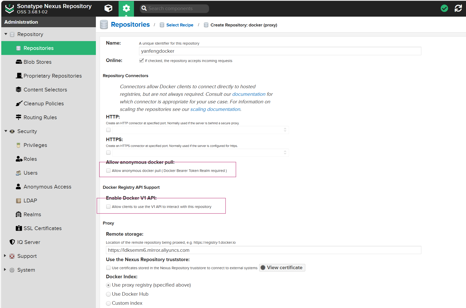Select Use Docker Hub radio option

(108, 294)
